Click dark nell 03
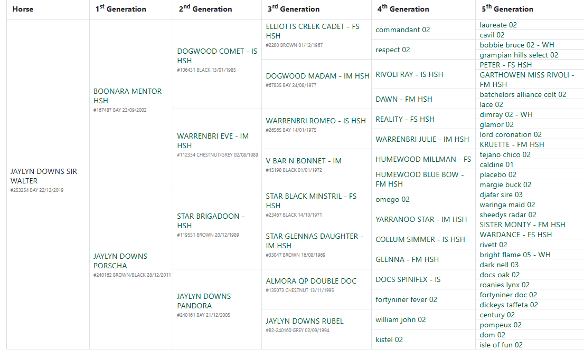This screenshot has width=584, height=350. click(498, 265)
